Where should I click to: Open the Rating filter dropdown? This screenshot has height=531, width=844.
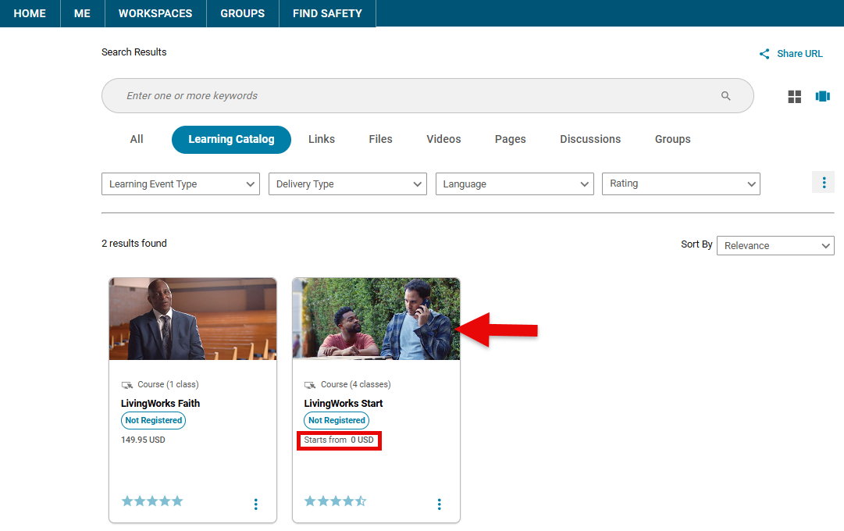point(681,184)
